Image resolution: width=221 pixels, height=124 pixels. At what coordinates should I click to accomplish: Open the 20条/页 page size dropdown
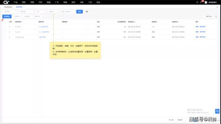click(x=182, y=119)
